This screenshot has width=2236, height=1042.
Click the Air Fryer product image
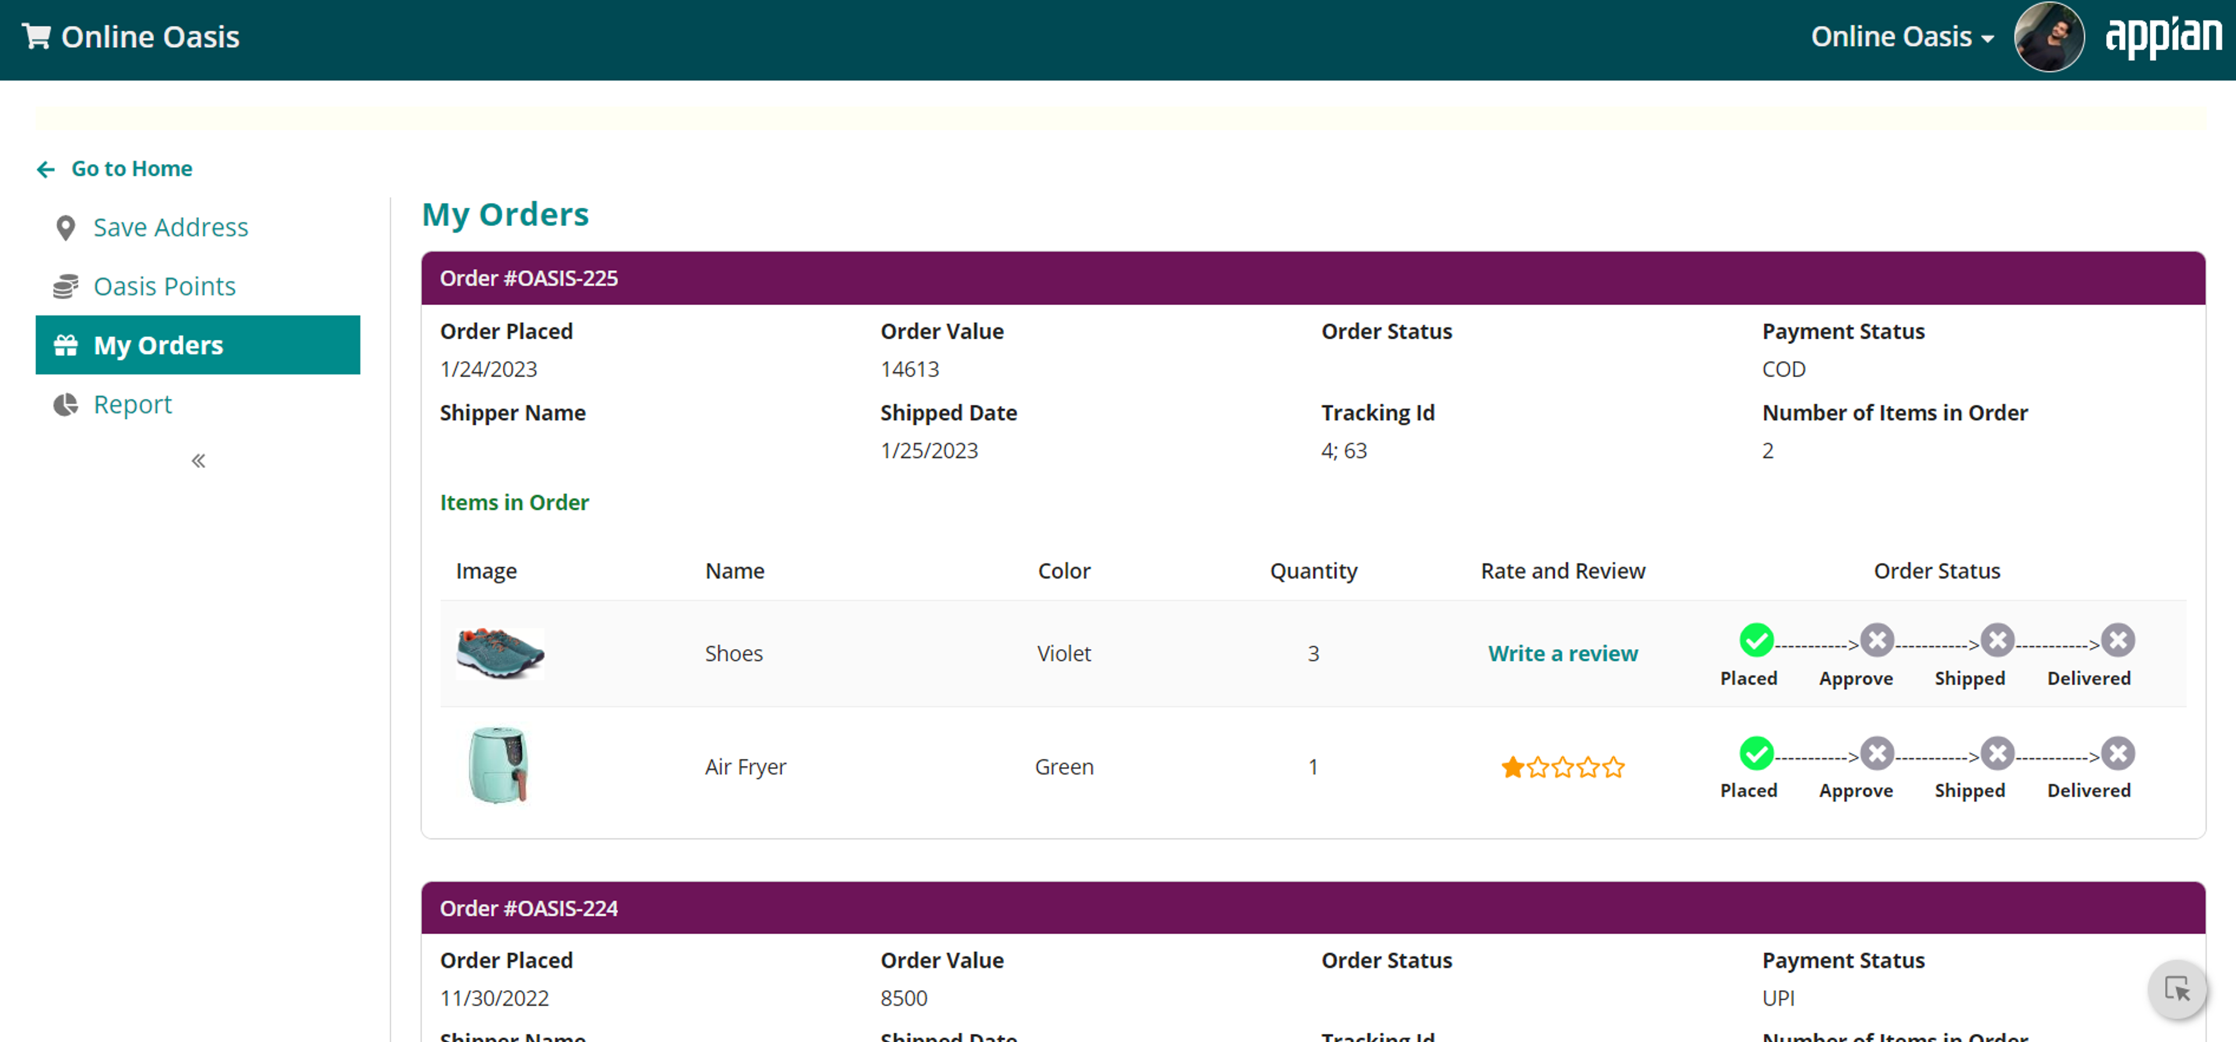[498, 765]
